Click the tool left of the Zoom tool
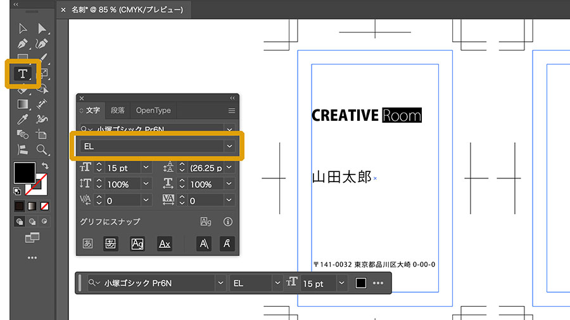Screen dimensions: 570x320 (x=23, y=149)
